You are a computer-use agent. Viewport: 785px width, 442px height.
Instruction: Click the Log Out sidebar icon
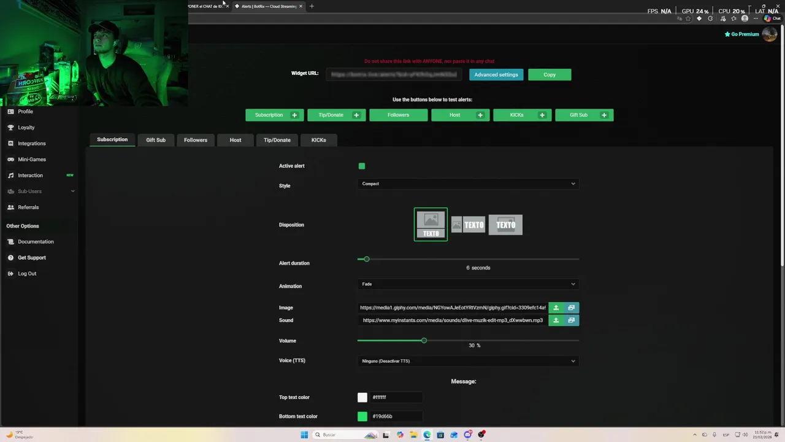pyautogui.click(x=10, y=274)
